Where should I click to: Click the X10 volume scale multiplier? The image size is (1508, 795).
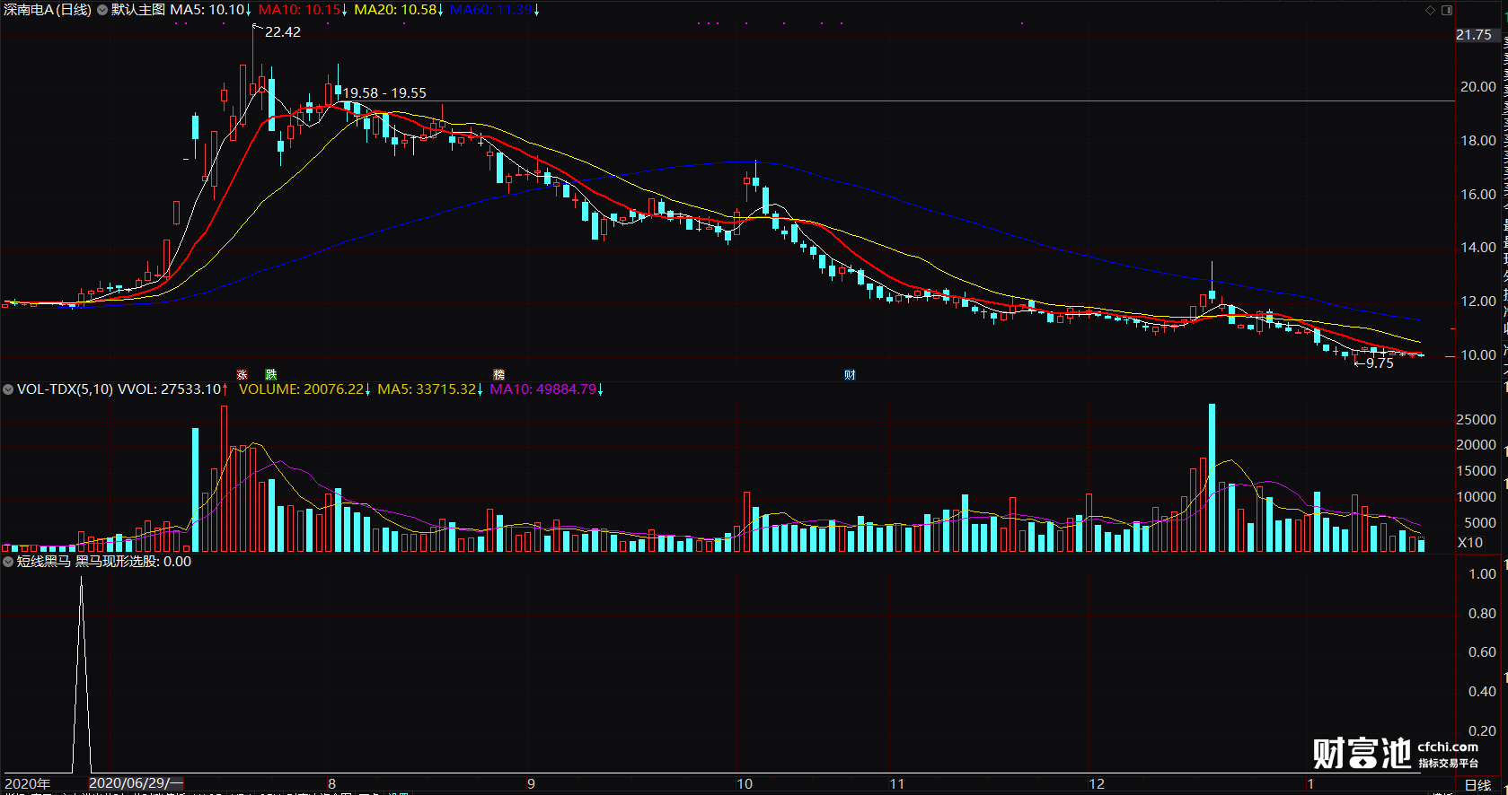click(x=1470, y=543)
